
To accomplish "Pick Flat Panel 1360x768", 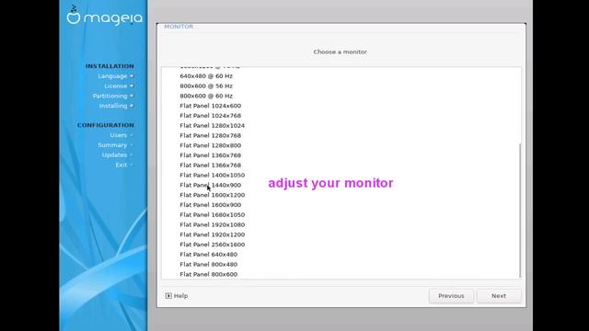I will 211,155.
